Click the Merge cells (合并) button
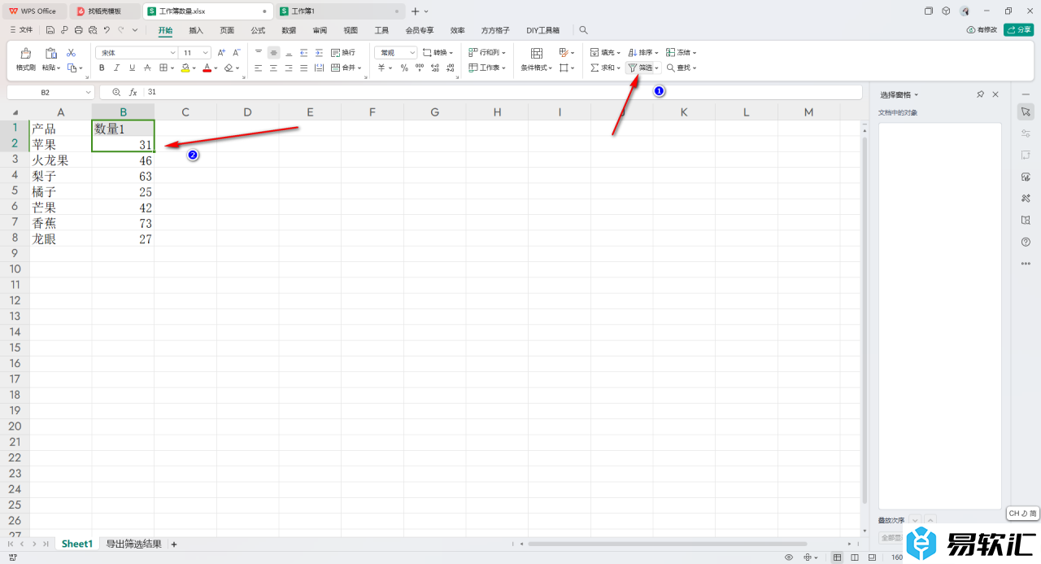Image resolution: width=1041 pixels, height=564 pixels. pyautogui.click(x=346, y=68)
